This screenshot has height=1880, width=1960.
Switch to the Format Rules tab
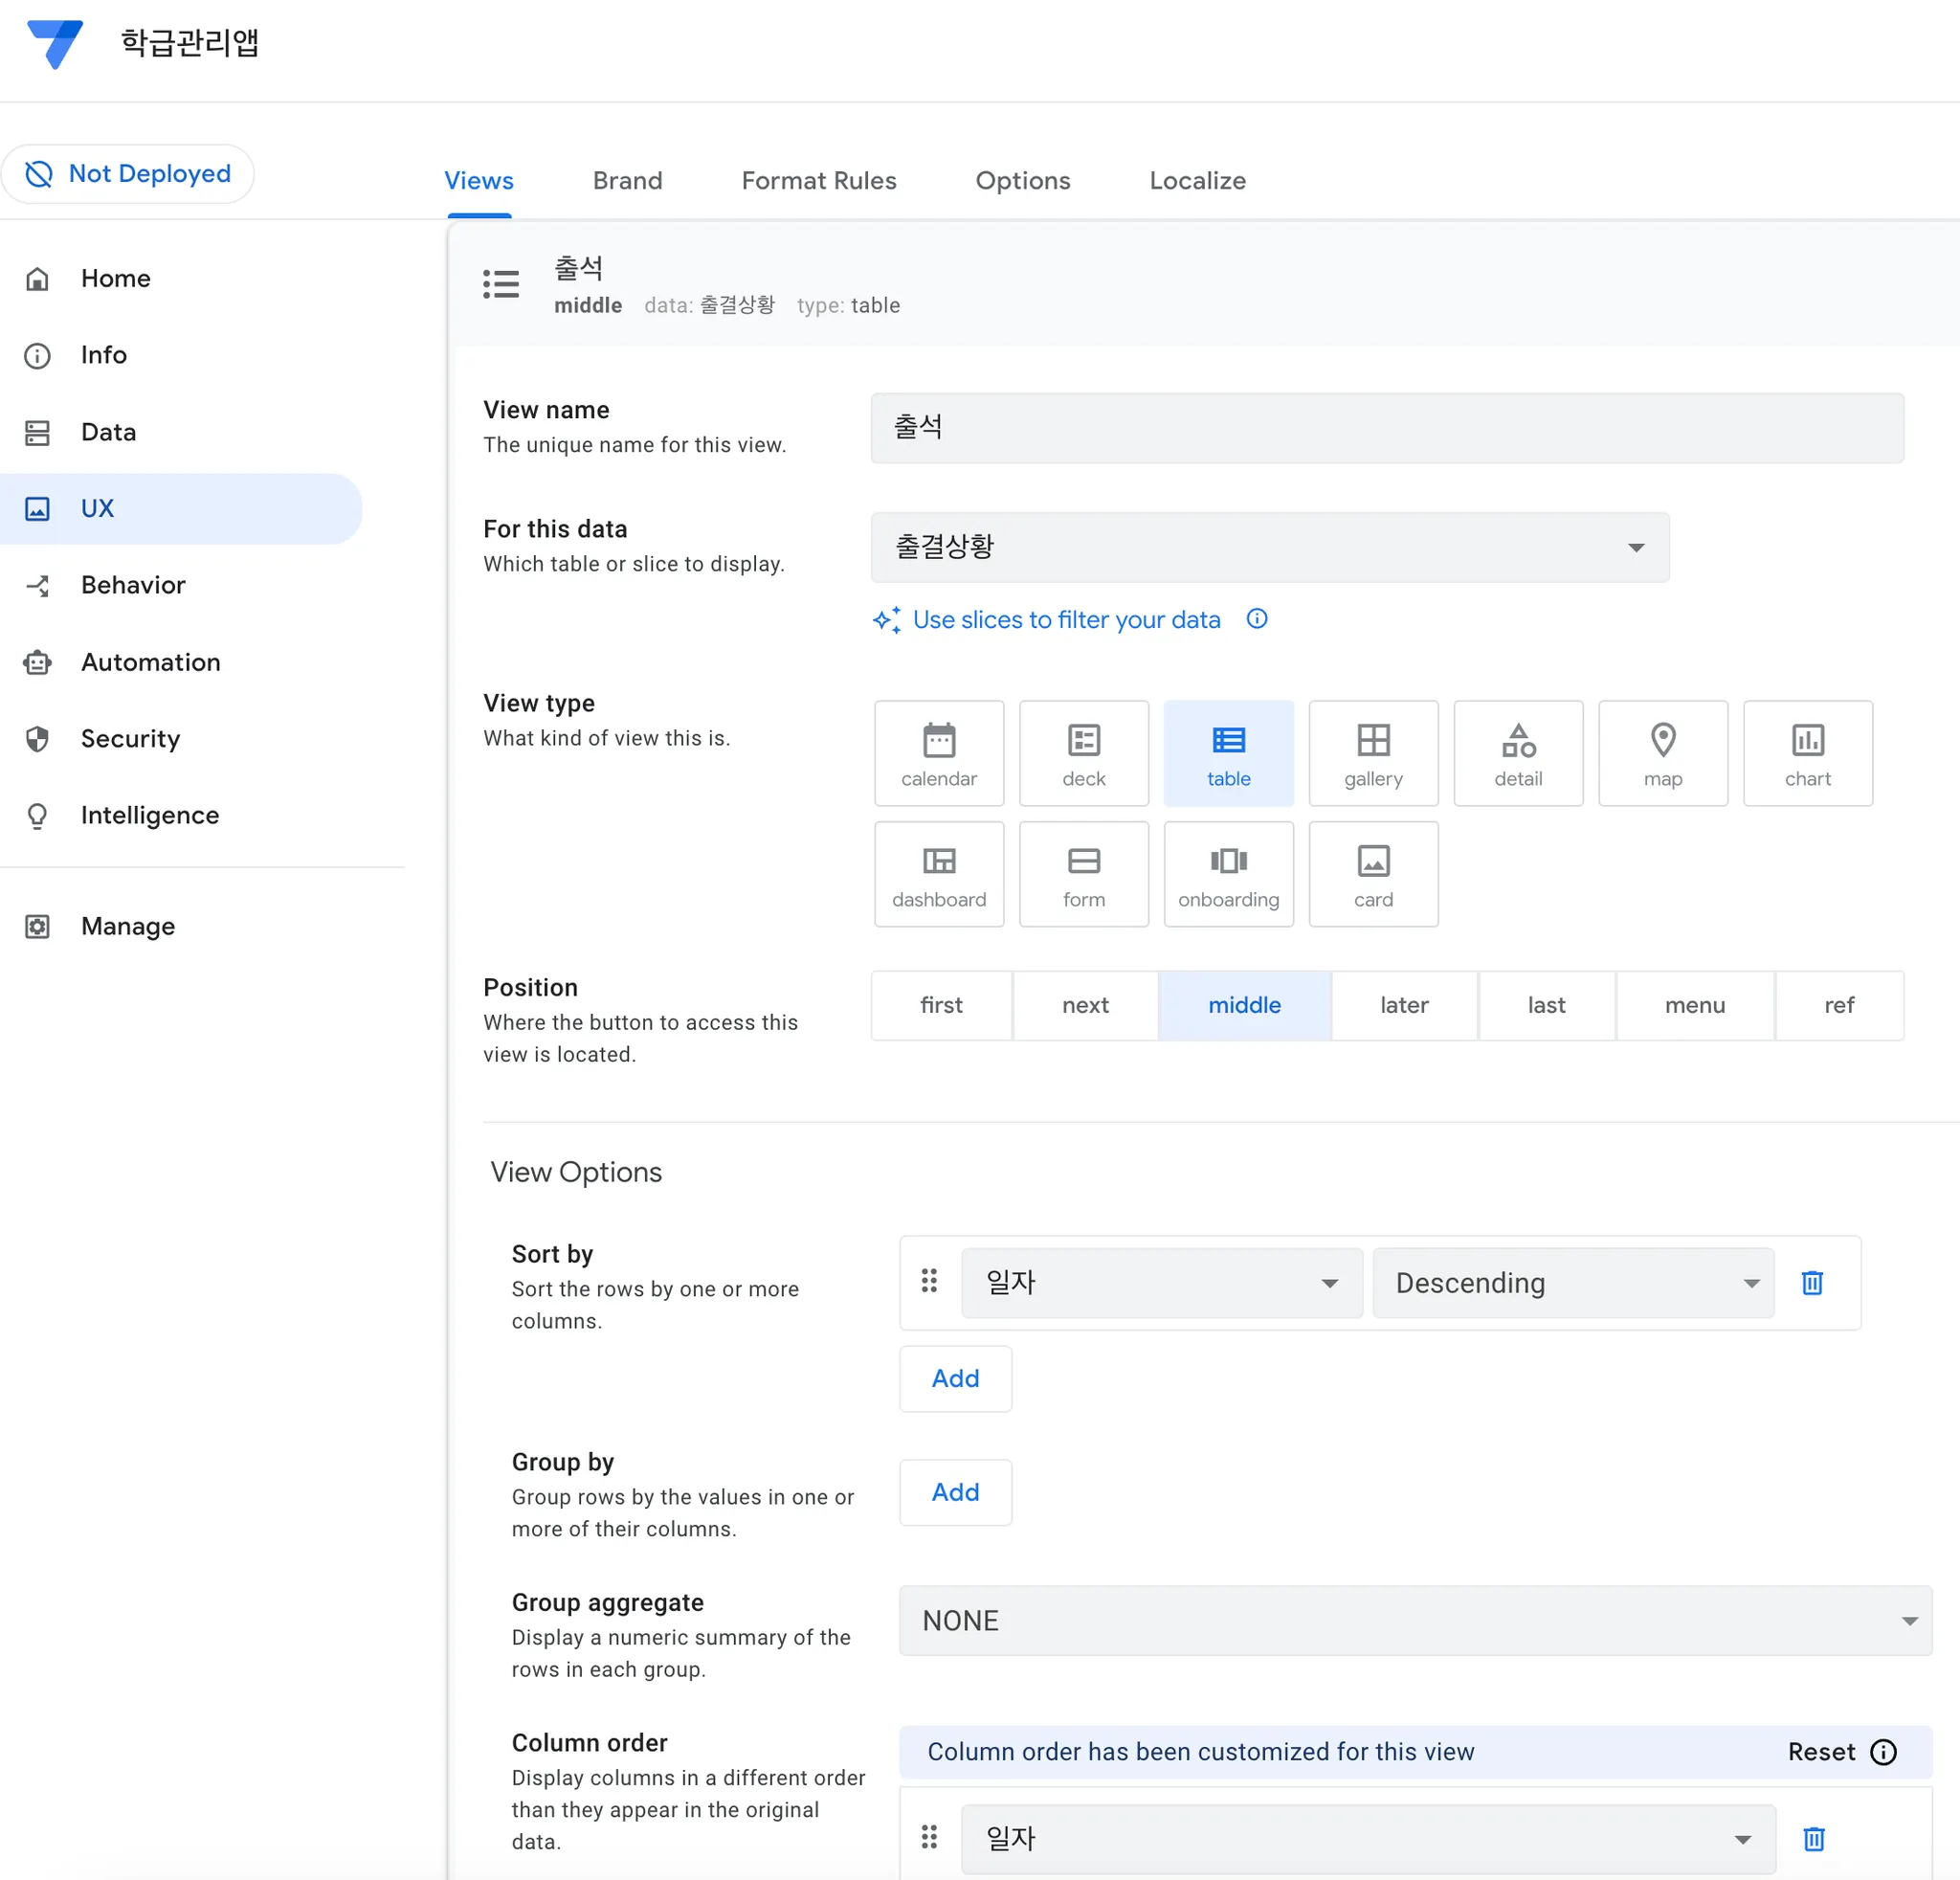click(818, 181)
